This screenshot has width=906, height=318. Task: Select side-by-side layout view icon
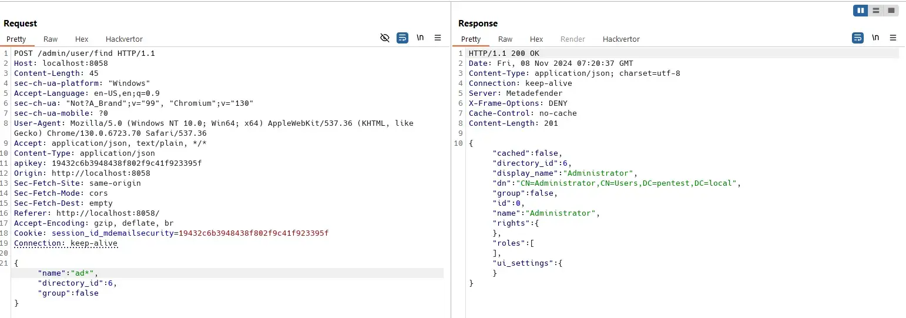coord(861,11)
